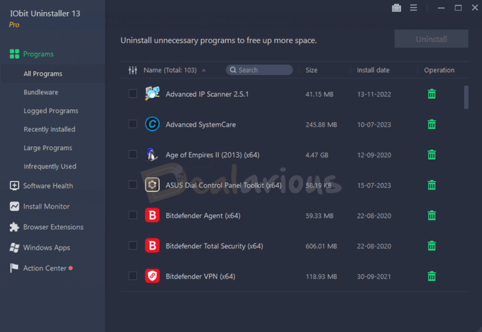Select checkbox for Age of Empires II
The width and height of the screenshot is (482, 332).
tap(133, 155)
